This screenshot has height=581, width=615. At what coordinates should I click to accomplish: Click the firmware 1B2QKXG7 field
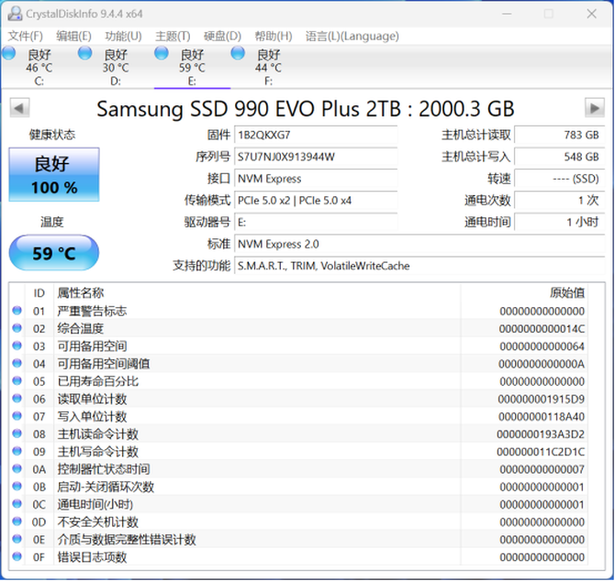(x=316, y=135)
